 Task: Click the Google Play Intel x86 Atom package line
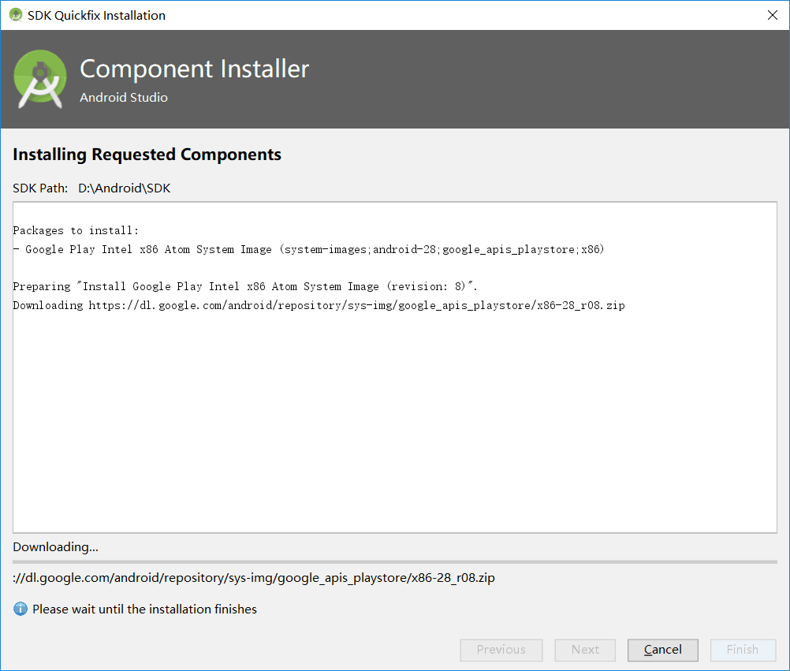point(308,249)
